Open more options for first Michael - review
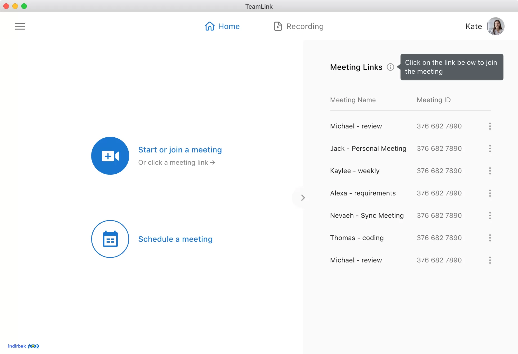Image resolution: width=518 pixels, height=354 pixels. coord(490,126)
